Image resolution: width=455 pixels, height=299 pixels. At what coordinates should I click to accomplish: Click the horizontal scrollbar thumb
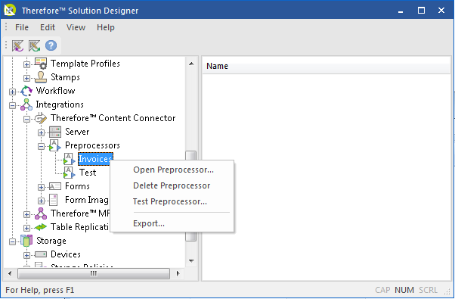(x=94, y=273)
